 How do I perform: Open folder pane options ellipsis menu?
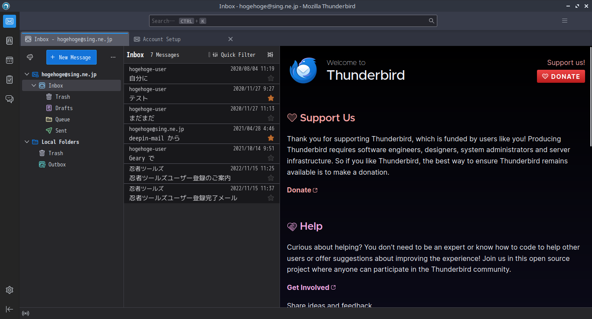point(113,57)
